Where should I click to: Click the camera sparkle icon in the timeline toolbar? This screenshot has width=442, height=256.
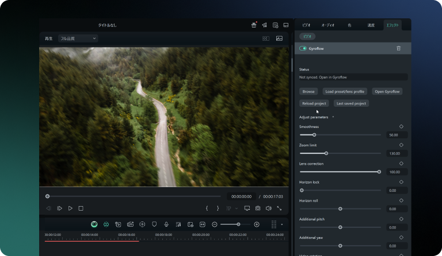coord(130,224)
